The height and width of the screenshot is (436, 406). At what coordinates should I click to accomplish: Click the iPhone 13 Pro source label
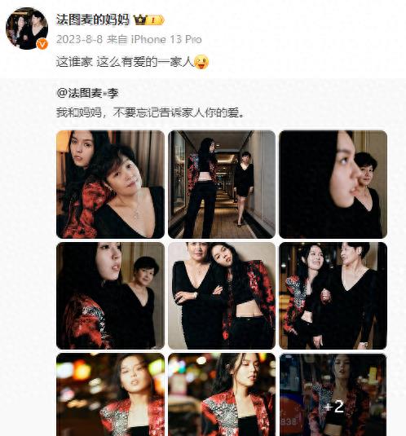coord(166,39)
